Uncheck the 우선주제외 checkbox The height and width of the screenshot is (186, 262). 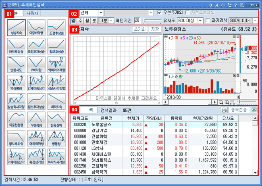[x=160, y=13]
